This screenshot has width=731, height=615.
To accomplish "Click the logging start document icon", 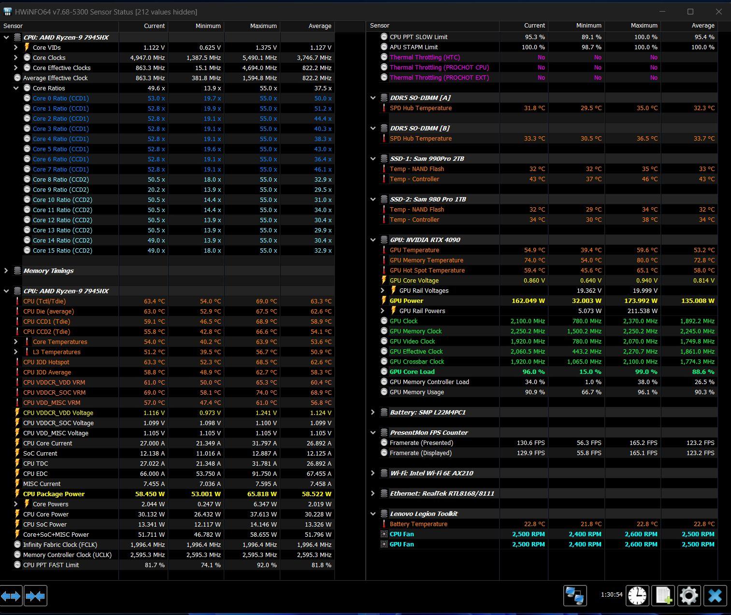I will [x=663, y=596].
